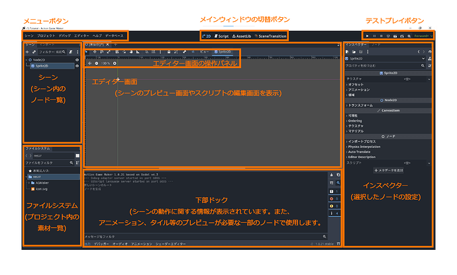Open the SceneTransition workspace

270,36
